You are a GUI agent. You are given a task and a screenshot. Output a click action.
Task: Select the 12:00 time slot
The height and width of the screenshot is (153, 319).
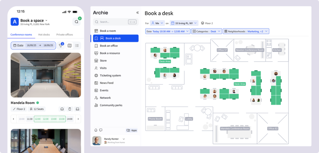coord(38,119)
